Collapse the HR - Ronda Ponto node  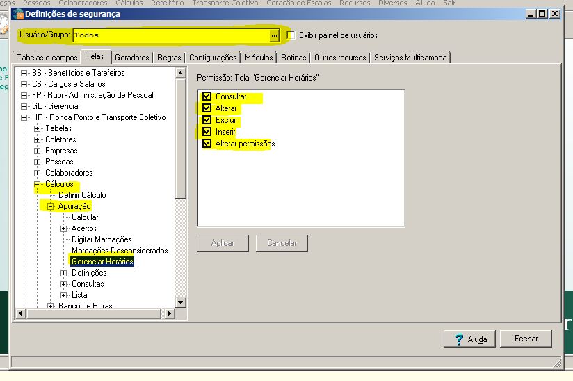point(24,117)
